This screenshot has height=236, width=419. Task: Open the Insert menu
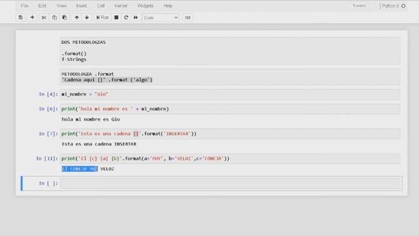pos(81,6)
